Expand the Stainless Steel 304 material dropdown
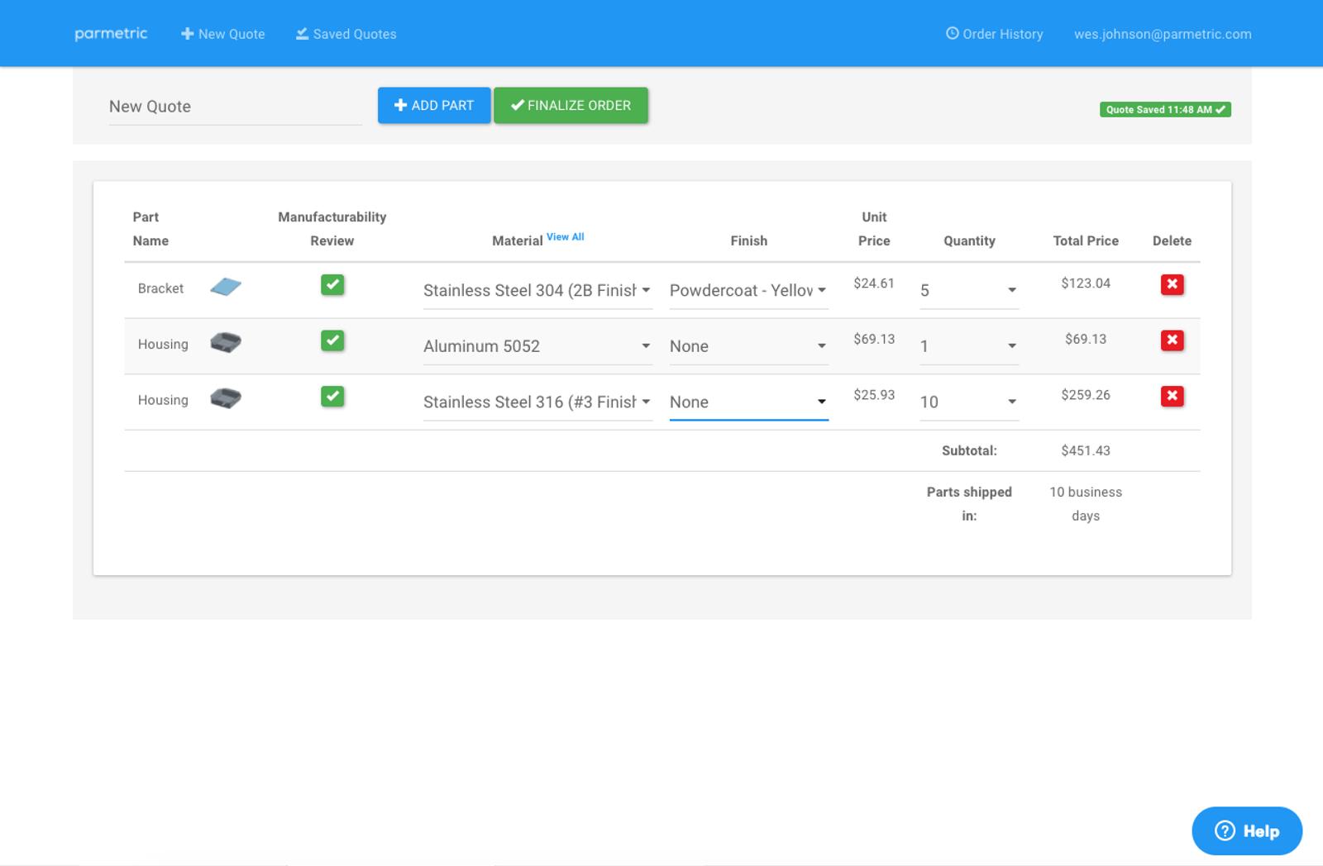The width and height of the screenshot is (1323, 866). pyautogui.click(x=537, y=290)
